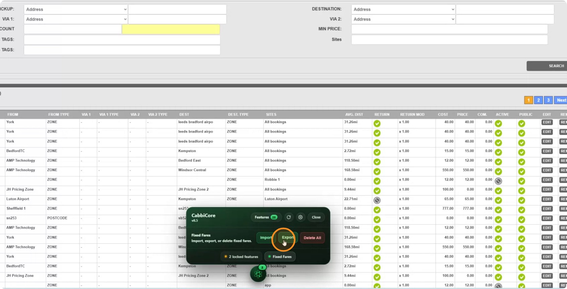Open CabbiCore settings via the gear icon
Image resolution: width=567 pixels, height=289 pixels.
pyautogui.click(x=300, y=217)
